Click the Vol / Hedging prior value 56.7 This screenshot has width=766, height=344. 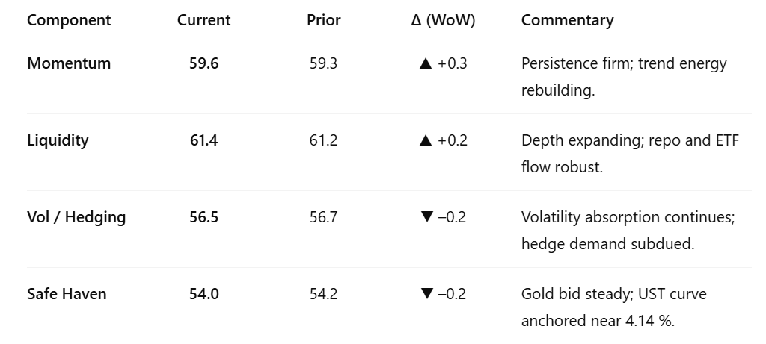coord(323,217)
